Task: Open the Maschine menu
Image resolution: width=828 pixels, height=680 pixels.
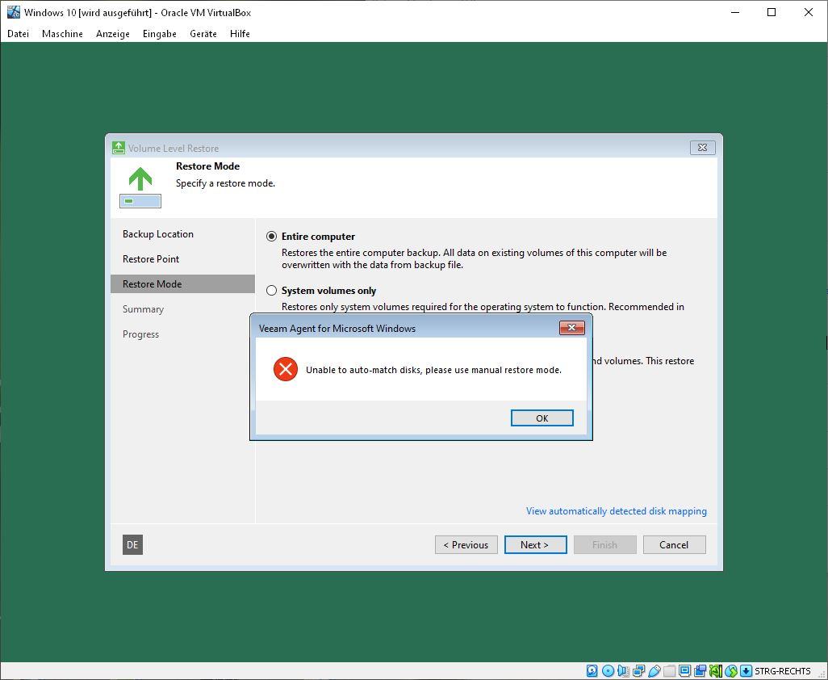Action: [x=62, y=34]
